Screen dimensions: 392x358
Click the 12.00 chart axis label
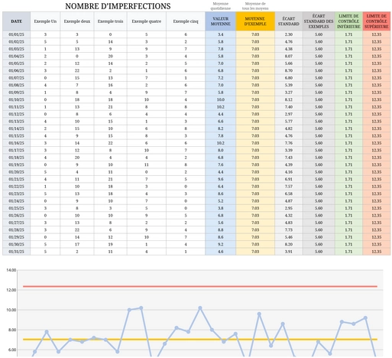(11, 290)
